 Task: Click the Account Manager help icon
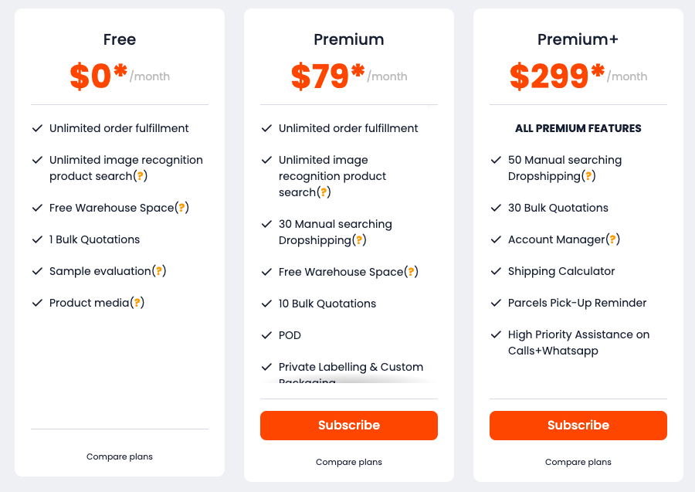coord(612,239)
